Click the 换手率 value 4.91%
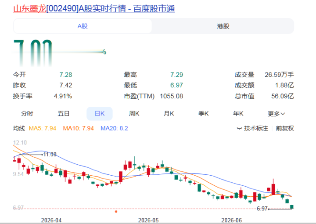This screenshot has height=224, width=316. [x=63, y=96]
